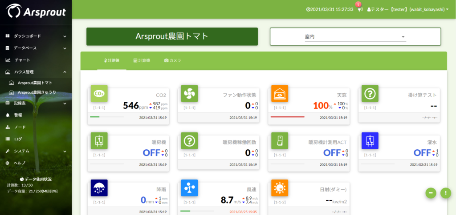
Task: Click the orange 天窓 skylight icon
Action: pos(280,93)
